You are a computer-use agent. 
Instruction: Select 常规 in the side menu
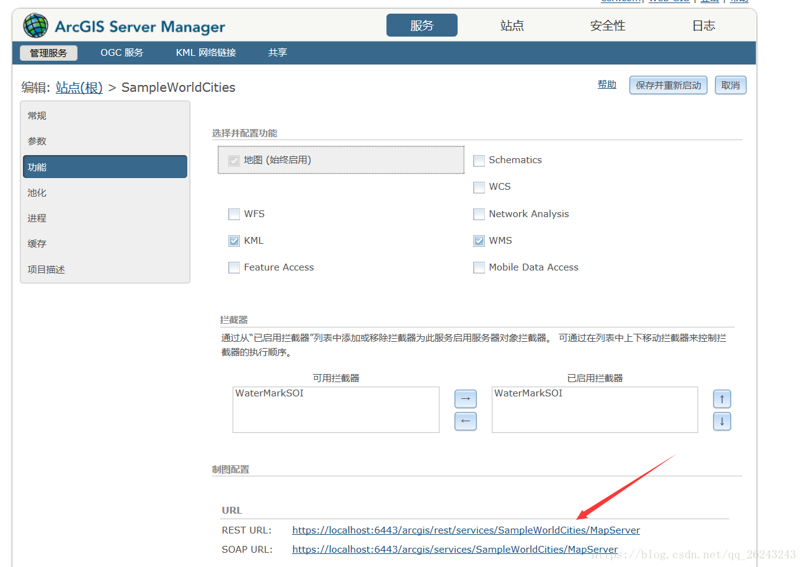[105, 116]
